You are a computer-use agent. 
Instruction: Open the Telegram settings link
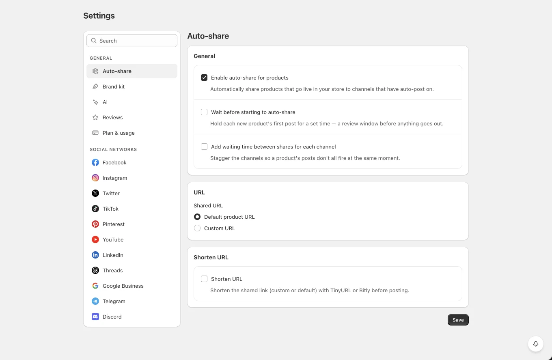pos(132,301)
